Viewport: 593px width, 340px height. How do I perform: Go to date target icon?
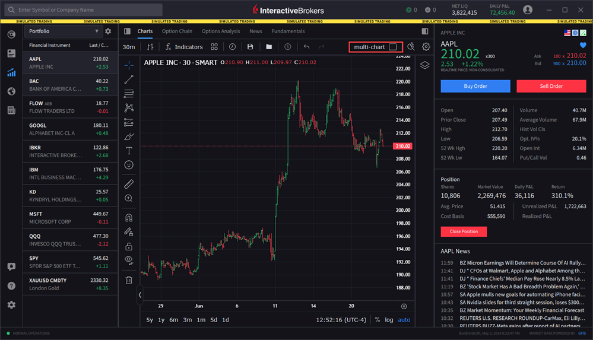pyautogui.click(x=404, y=306)
